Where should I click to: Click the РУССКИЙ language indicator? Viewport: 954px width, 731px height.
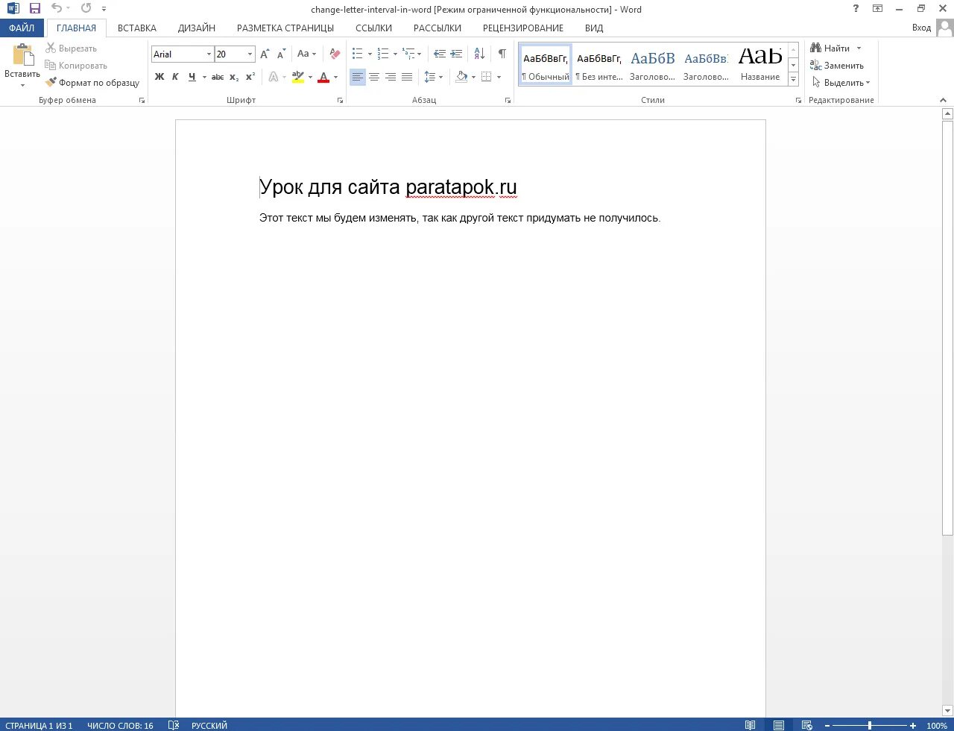tap(209, 725)
